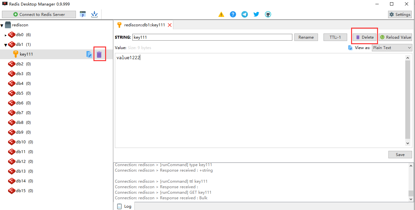This screenshot has width=415, height=210.
Task: Click the import connections icon in toolbar
Action: [83, 14]
